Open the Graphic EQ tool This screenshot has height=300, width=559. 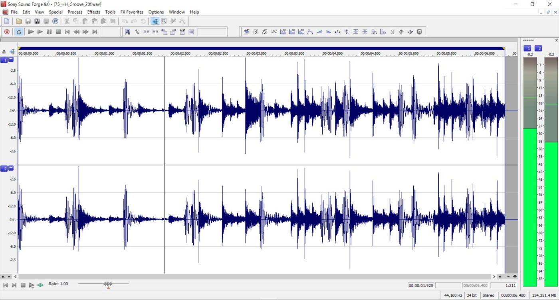[x=283, y=32]
